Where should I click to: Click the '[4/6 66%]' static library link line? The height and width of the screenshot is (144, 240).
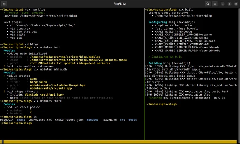click(191, 87)
